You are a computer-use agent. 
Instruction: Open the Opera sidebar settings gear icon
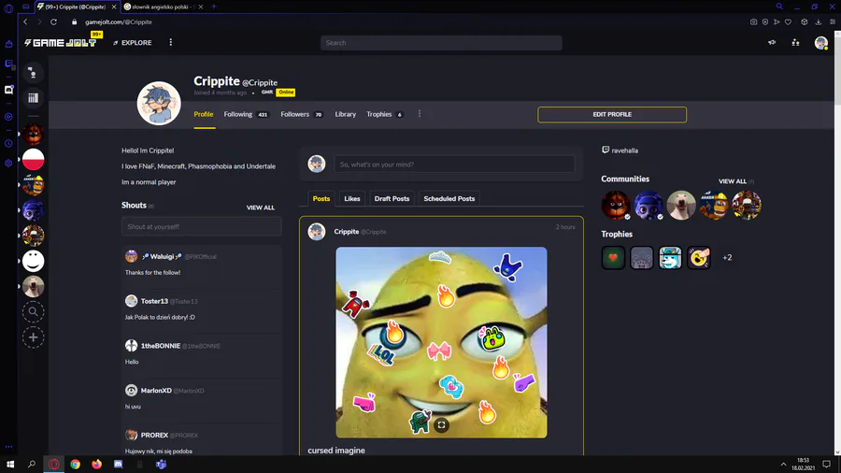[8, 163]
